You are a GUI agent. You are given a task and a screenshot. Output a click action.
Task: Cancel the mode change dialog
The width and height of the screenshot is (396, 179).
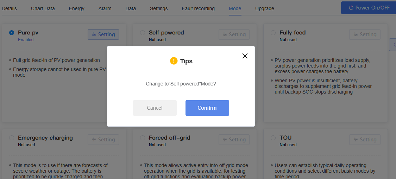tap(155, 108)
